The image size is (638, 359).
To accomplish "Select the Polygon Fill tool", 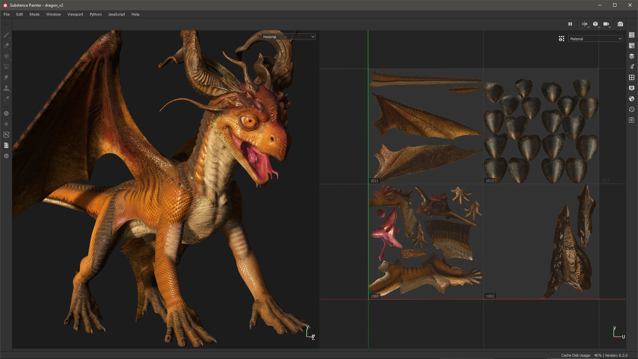I will pos(6,67).
